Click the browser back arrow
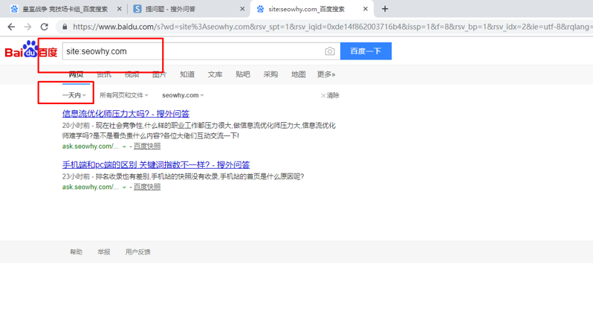The height and width of the screenshot is (314, 593). pos(11,27)
